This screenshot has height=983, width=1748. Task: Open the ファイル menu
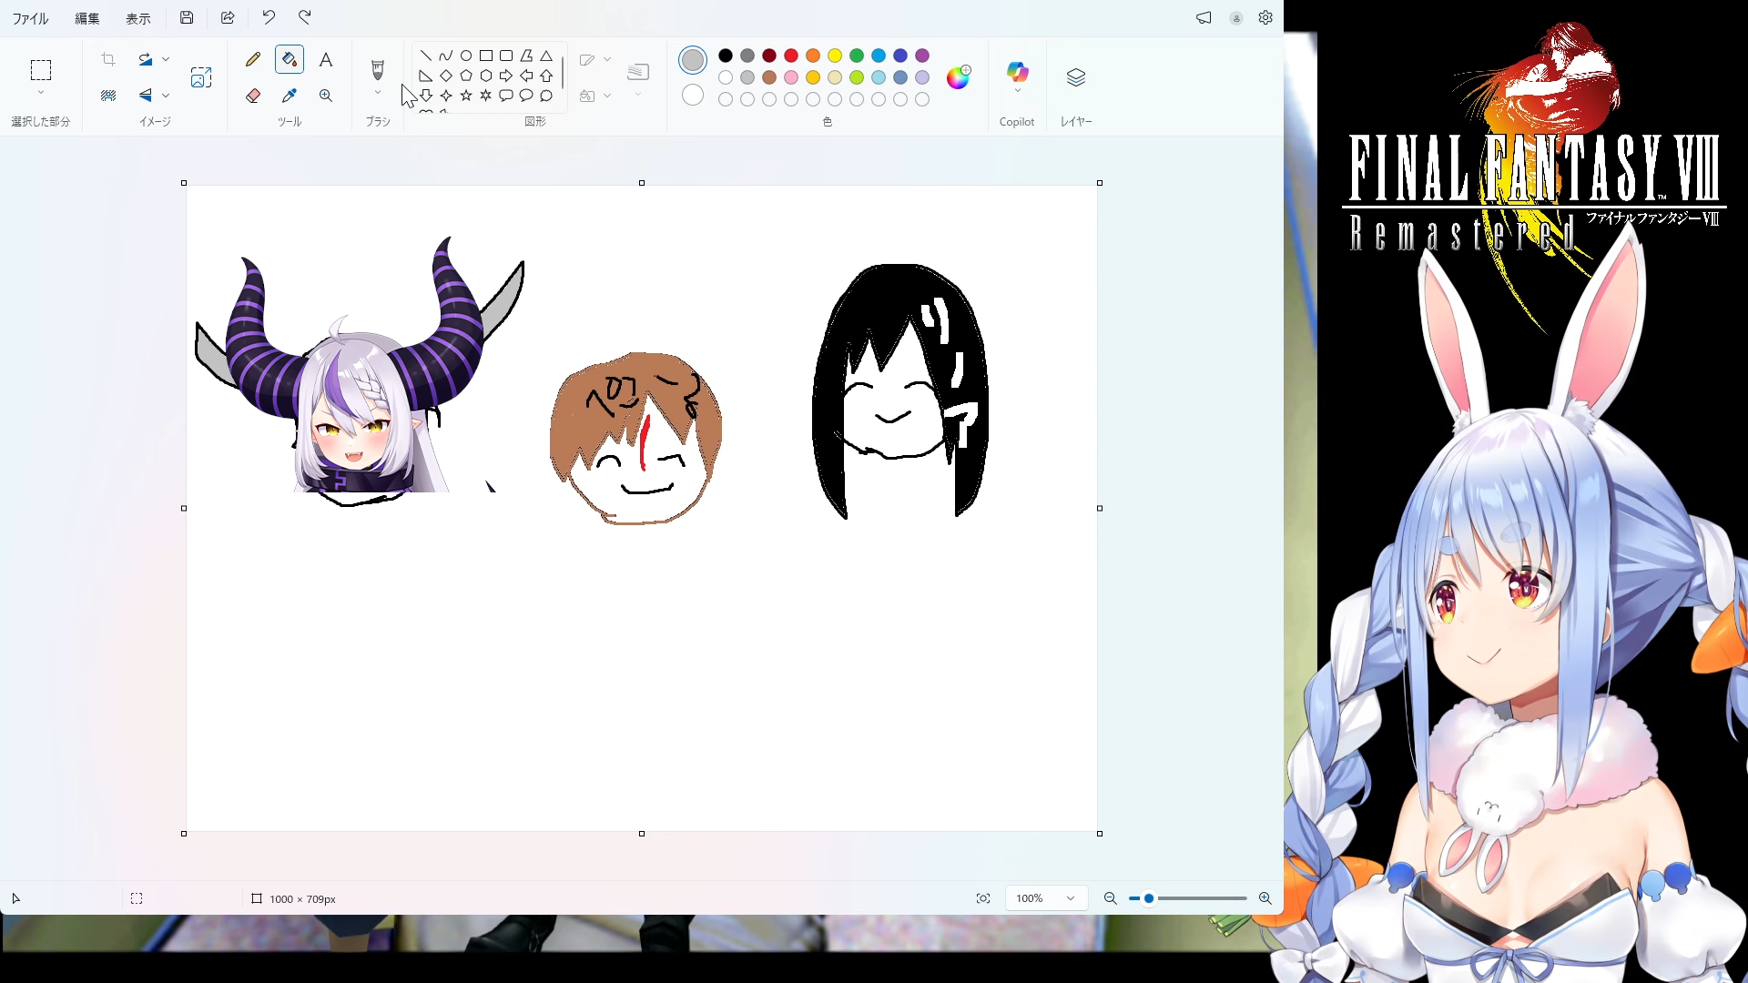(30, 18)
